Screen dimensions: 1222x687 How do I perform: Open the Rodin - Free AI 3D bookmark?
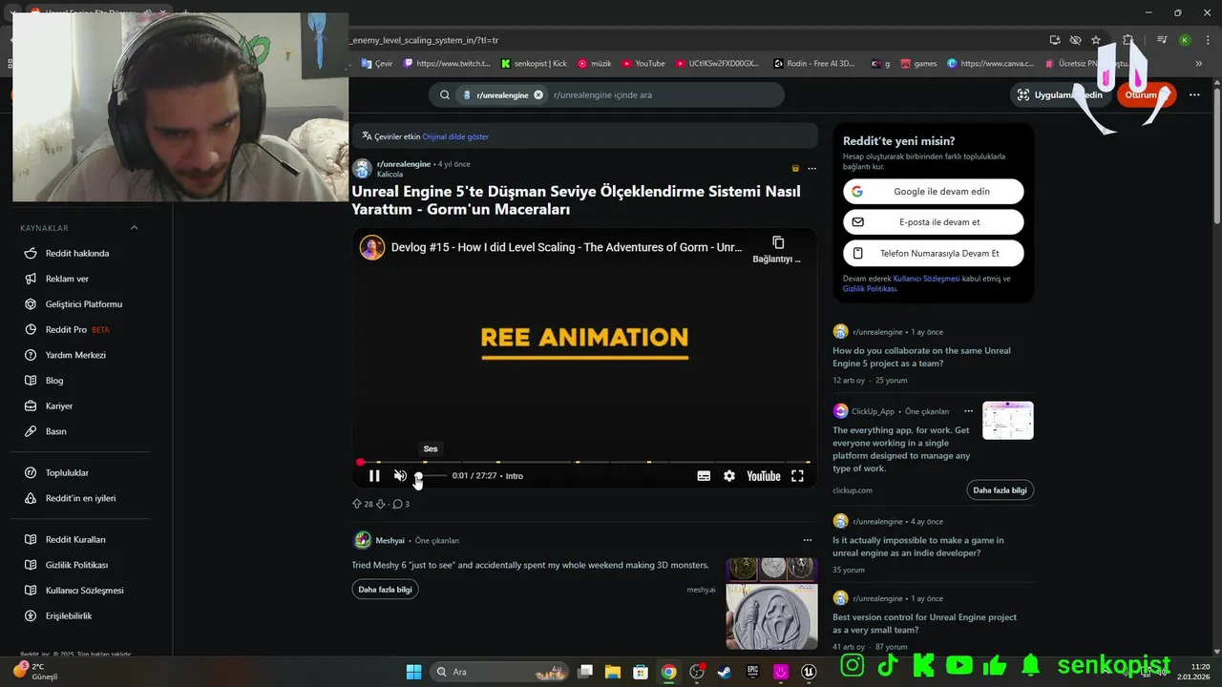tap(814, 64)
